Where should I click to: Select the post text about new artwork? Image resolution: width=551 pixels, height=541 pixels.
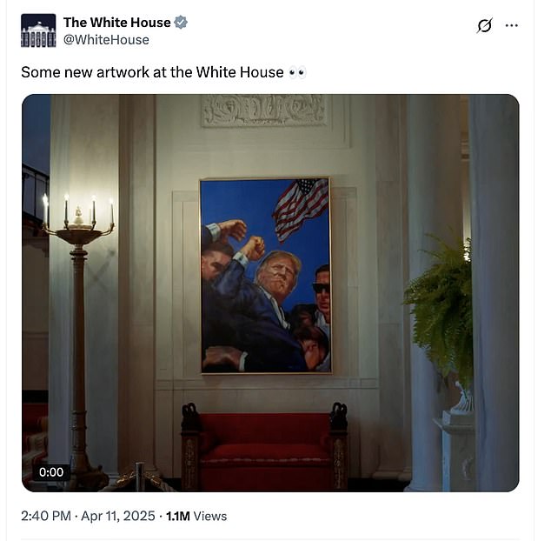tap(152, 72)
